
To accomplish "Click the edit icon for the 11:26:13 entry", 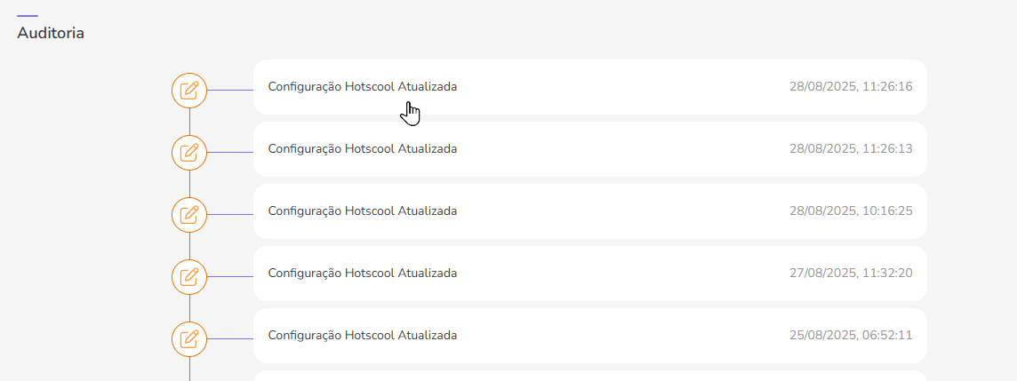I will pos(189,153).
